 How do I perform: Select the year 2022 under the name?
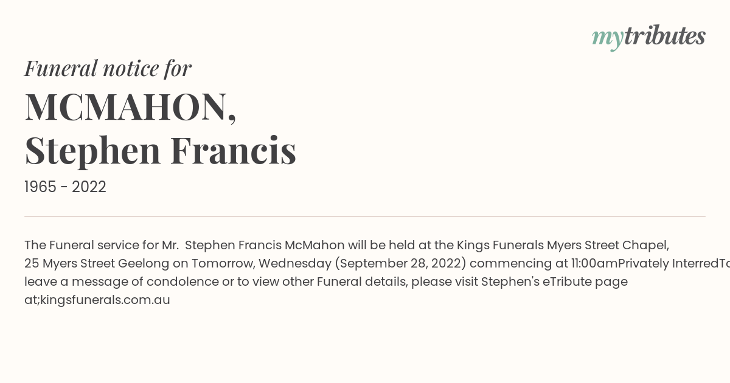point(89,187)
